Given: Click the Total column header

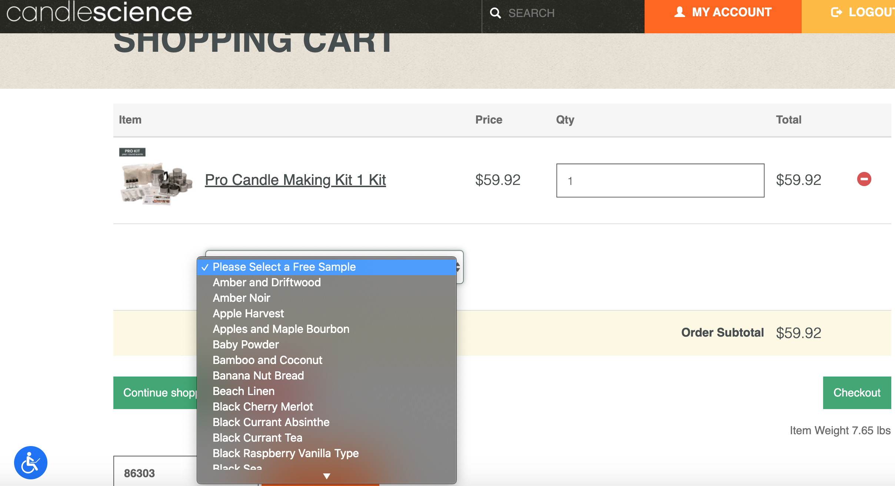Looking at the screenshot, I should coord(789,120).
